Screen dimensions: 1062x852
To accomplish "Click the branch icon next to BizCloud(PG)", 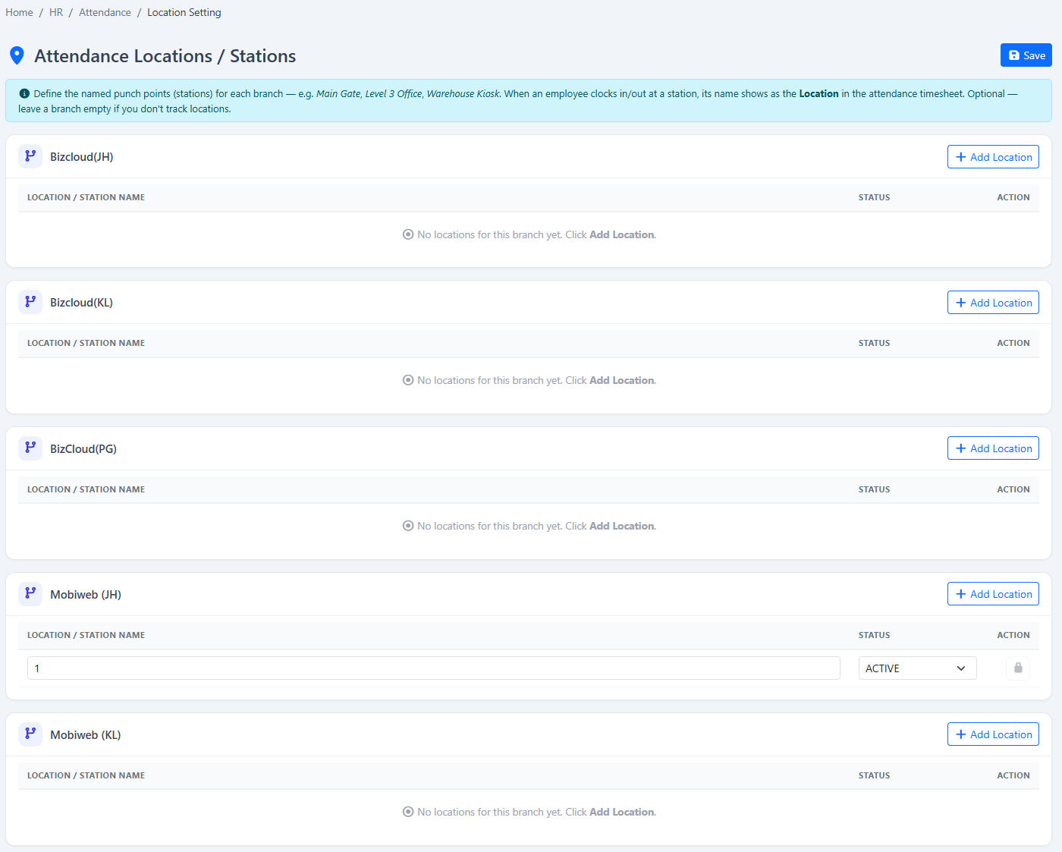I will [x=30, y=448].
